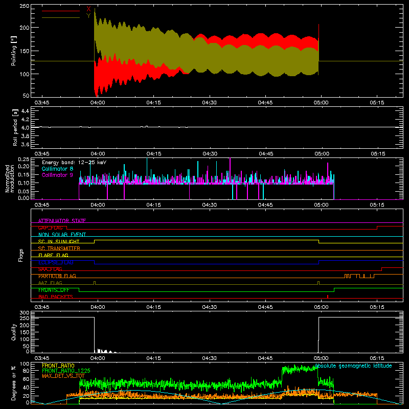Click the Quality axis title

point(14,332)
